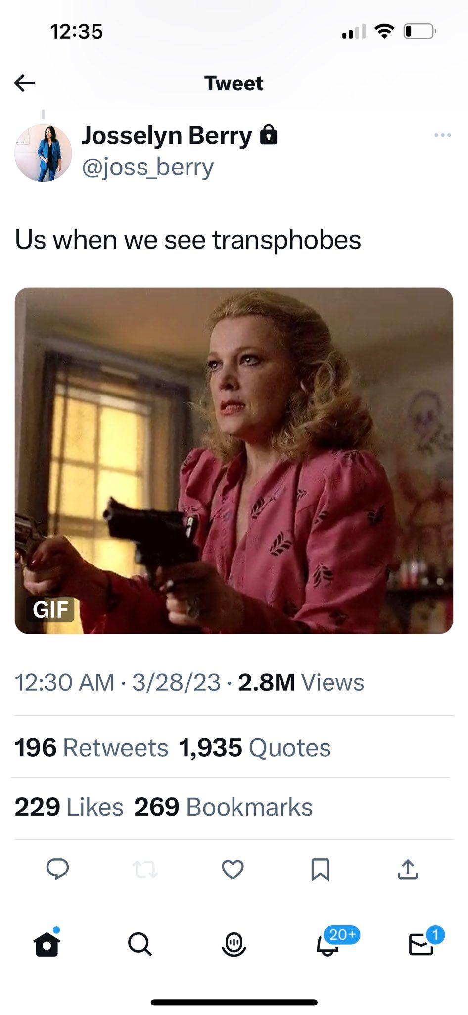The image size is (468, 1015).
Task: Open the three-dot more options menu
Action: click(442, 135)
